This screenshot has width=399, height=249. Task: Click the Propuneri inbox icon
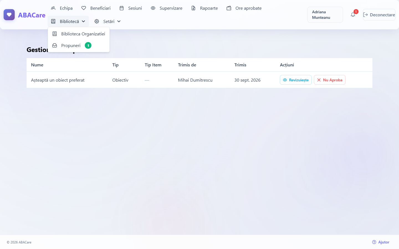click(x=55, y=45)
